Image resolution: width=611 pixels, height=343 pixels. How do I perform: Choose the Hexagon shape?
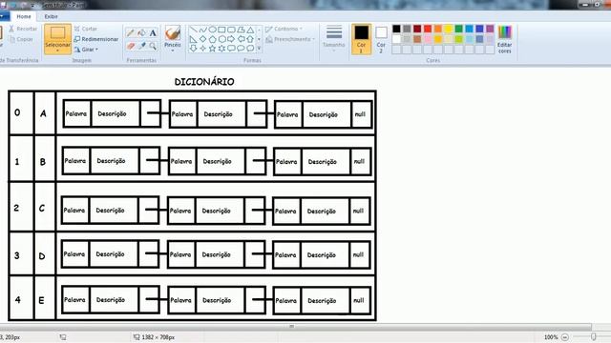click(x=221, y=39)
